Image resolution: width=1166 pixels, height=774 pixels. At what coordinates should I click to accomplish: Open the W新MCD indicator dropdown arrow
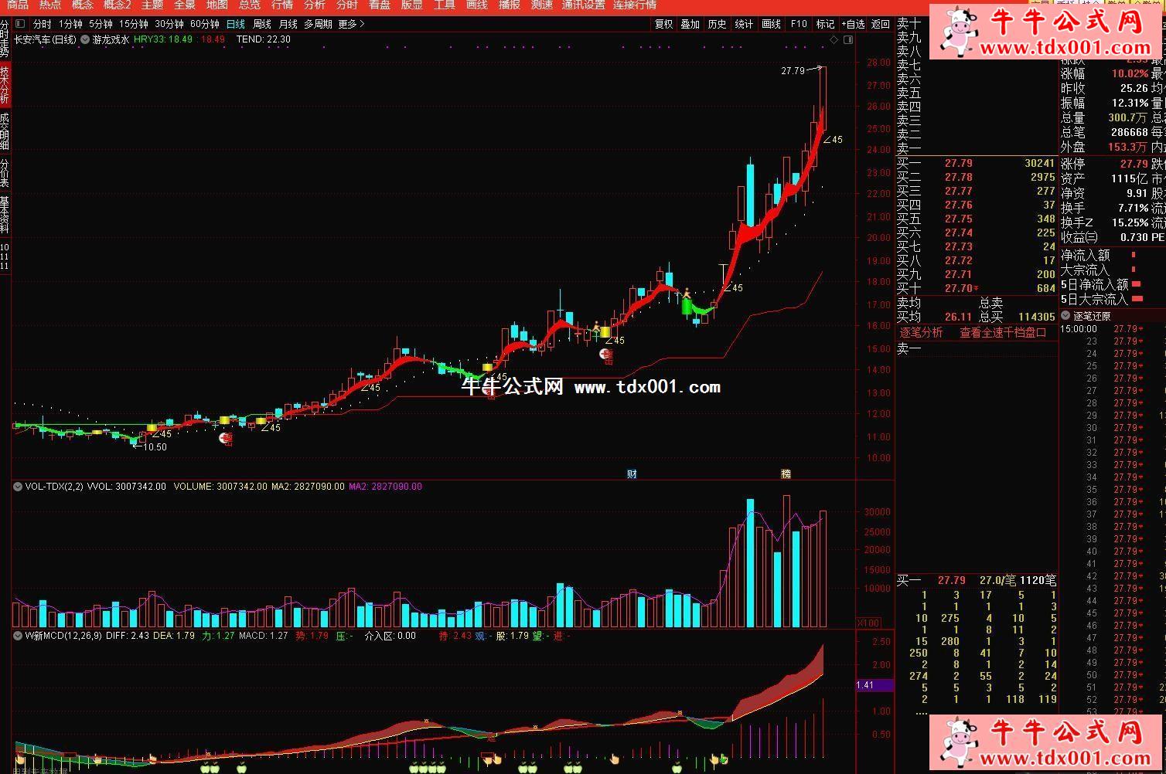click(x=17, y=636)
